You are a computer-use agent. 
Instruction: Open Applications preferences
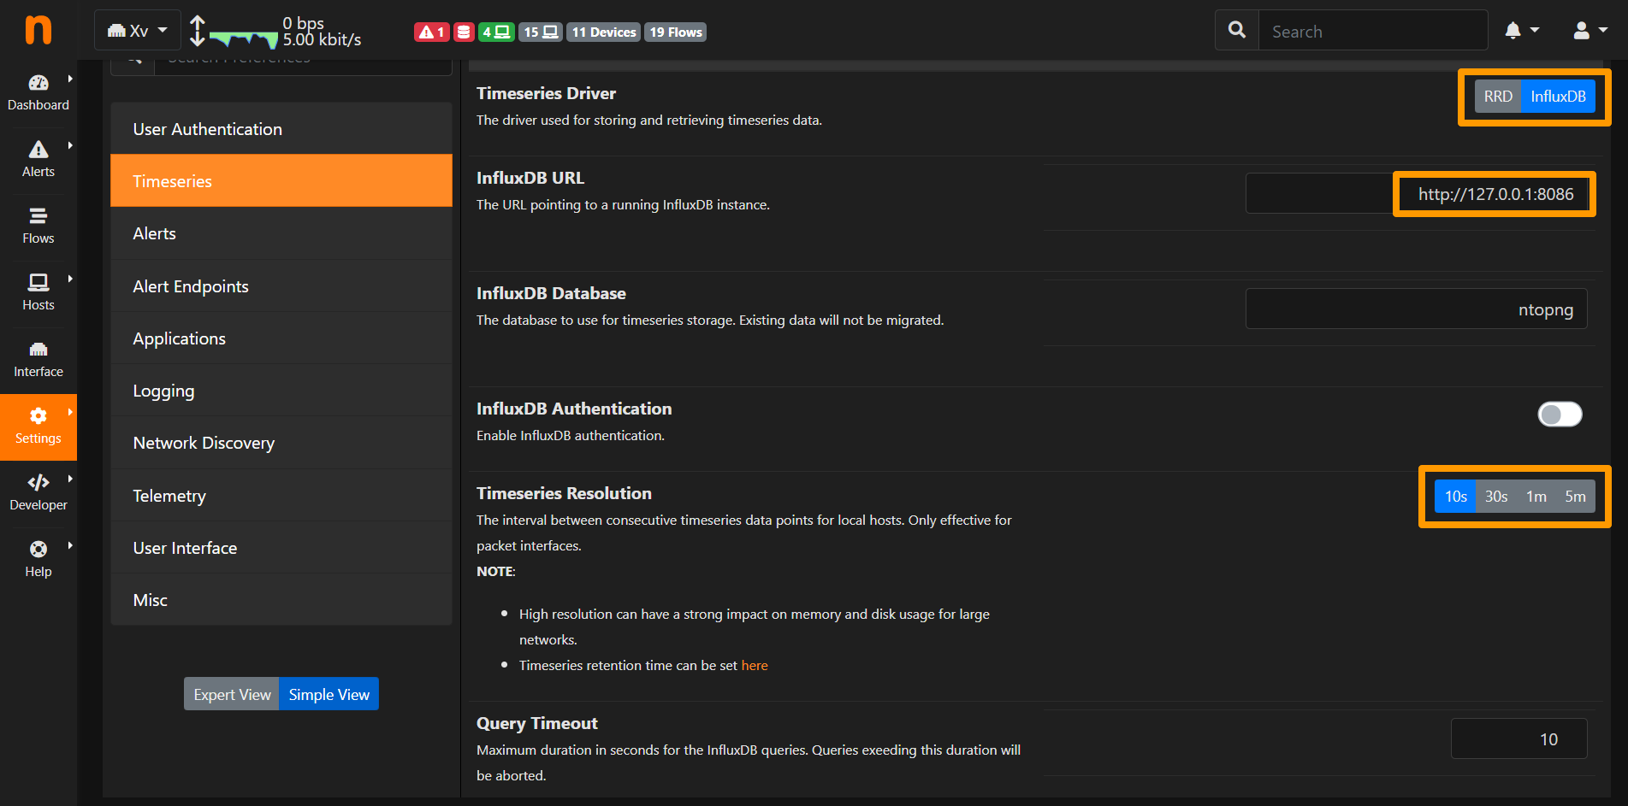281,338
